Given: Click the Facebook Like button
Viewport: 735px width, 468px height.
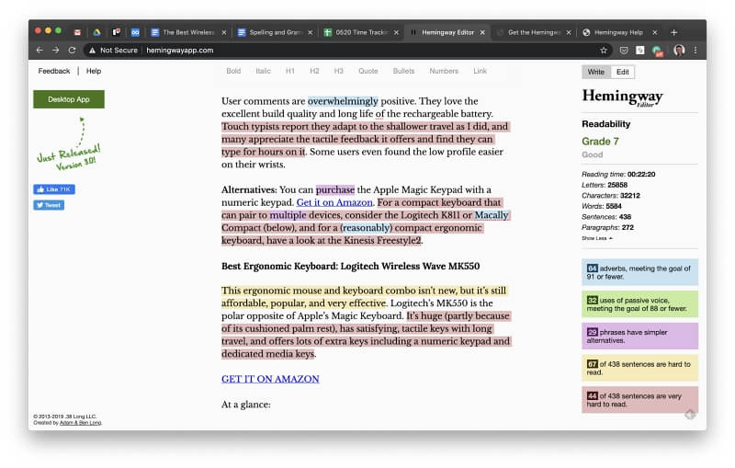Looking at the screenshot, I should click(x=54, y=189).
